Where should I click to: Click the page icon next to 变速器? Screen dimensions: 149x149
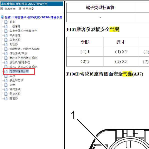[x=6, y=98]
